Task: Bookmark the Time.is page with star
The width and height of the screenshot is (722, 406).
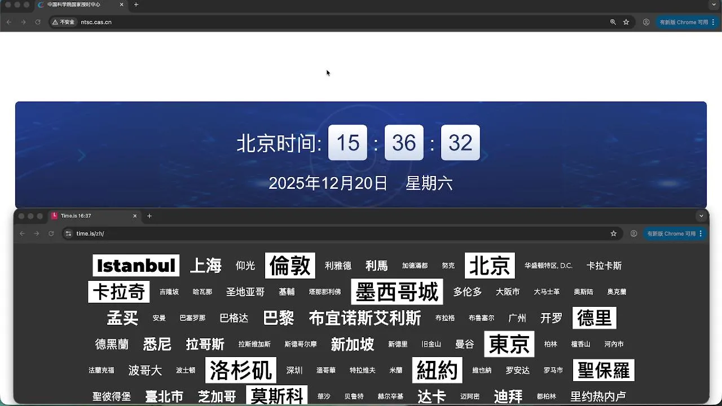Action: (614, 233)
